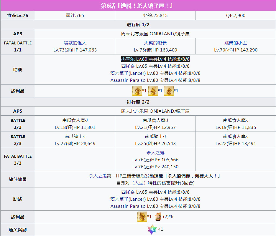Click the 杀人之鬼 boss name link

pyautogui.click(x=155, y=152)
